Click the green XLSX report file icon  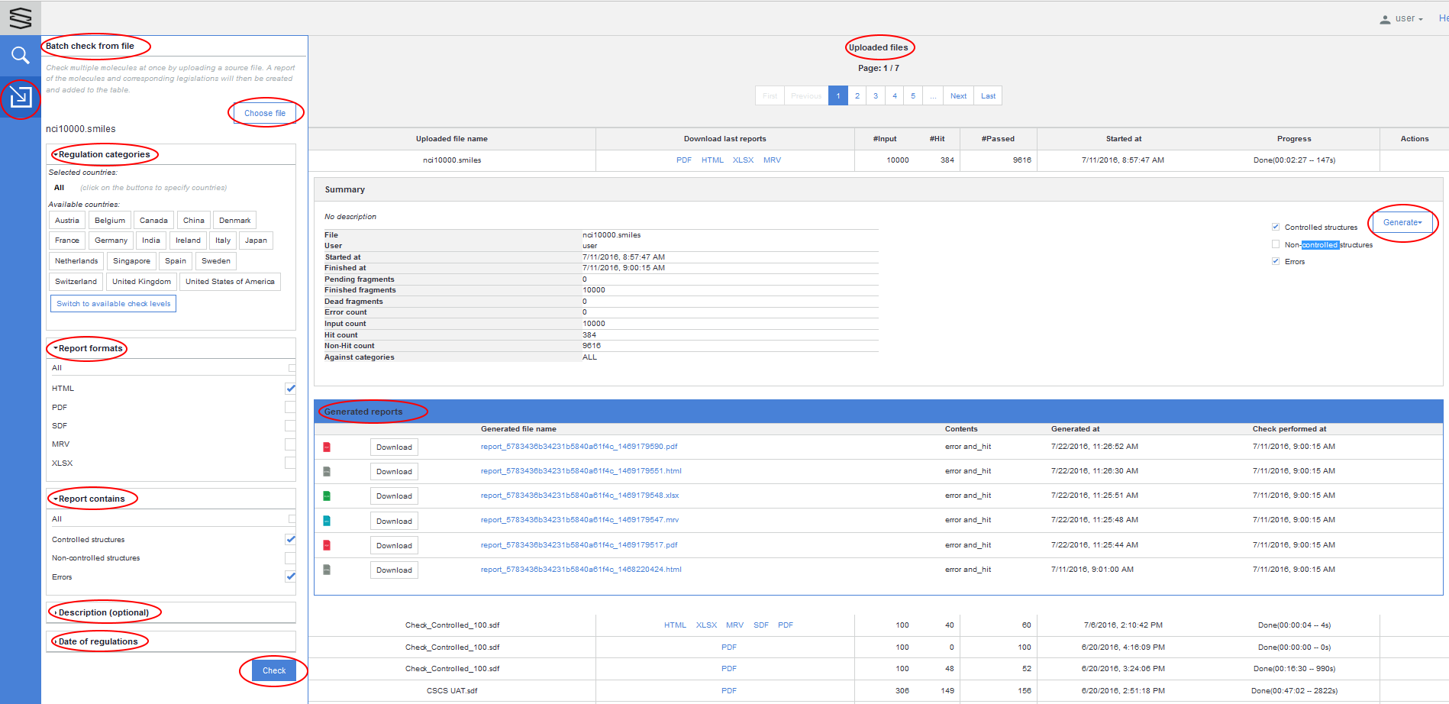click(327, 496)
